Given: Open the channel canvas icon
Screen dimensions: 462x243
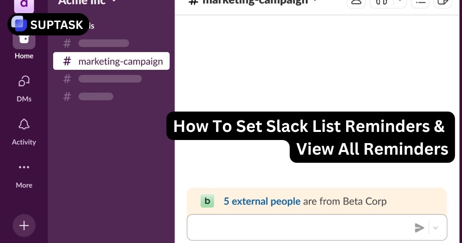Looking at the screenshot, I should pos(443,3).
